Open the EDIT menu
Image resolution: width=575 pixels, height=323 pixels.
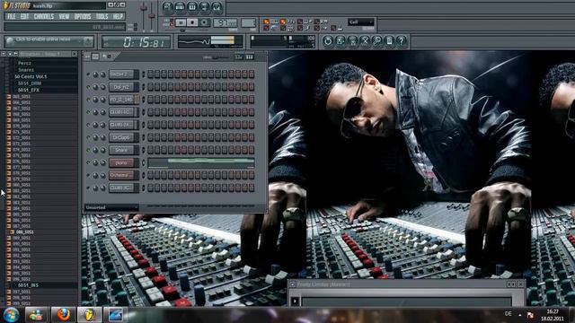(x=24, y=16)
